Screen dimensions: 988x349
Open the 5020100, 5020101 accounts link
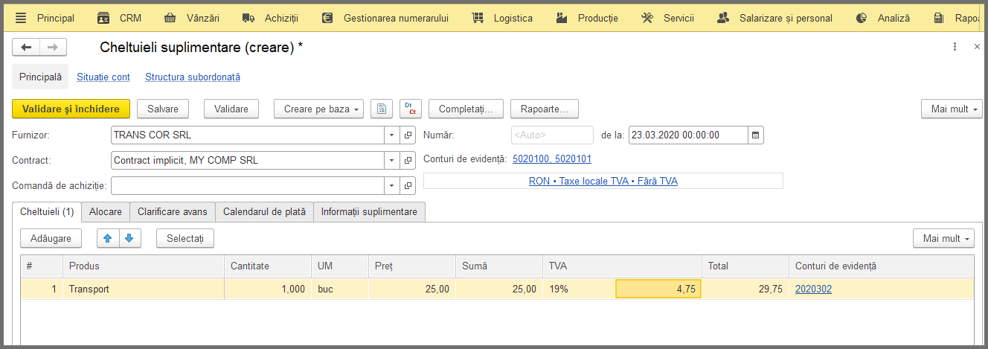pos(552,159)
